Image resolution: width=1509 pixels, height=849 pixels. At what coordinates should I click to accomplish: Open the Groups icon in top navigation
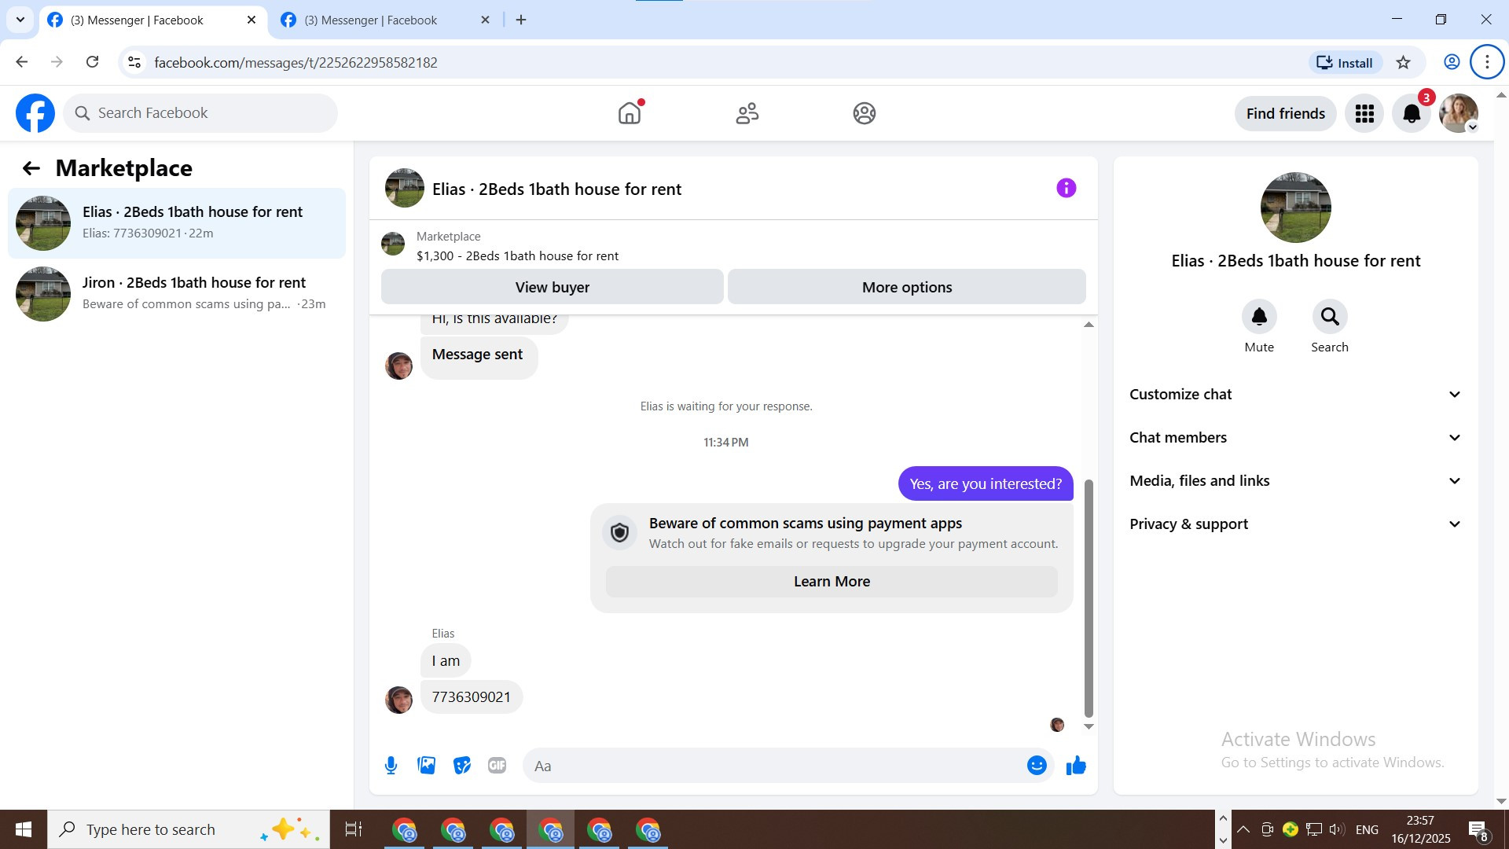(865, 113)
